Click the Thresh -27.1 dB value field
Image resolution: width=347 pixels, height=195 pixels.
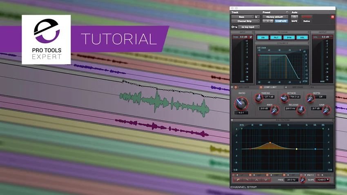pos(269,97)
